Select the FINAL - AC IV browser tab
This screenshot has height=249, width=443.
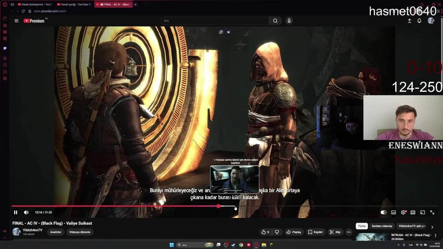113,4
